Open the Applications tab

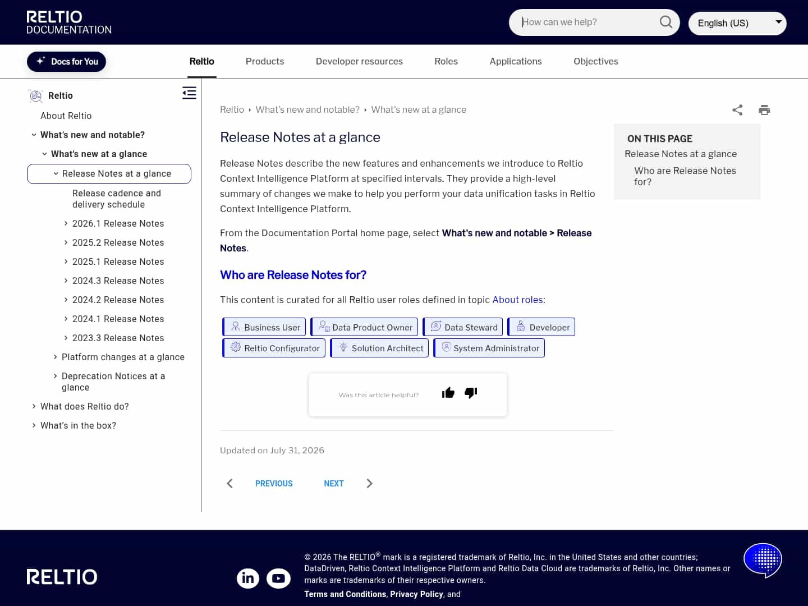coord(516,61)
